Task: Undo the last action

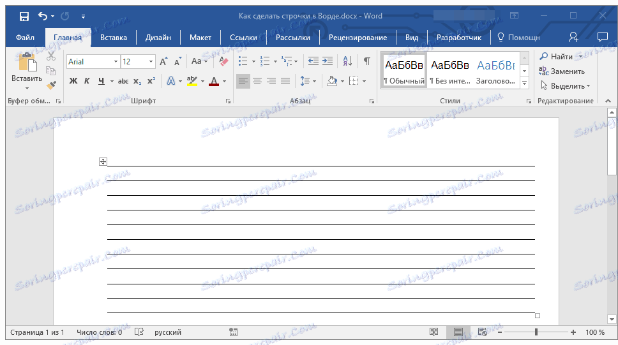Action: point(43,16)
